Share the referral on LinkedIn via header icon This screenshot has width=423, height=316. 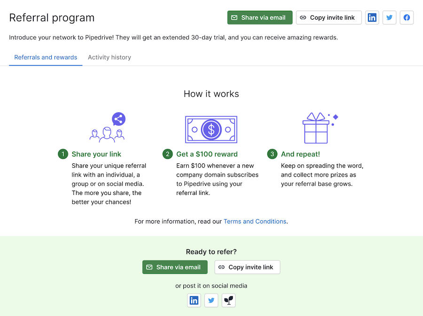point(372,17)
